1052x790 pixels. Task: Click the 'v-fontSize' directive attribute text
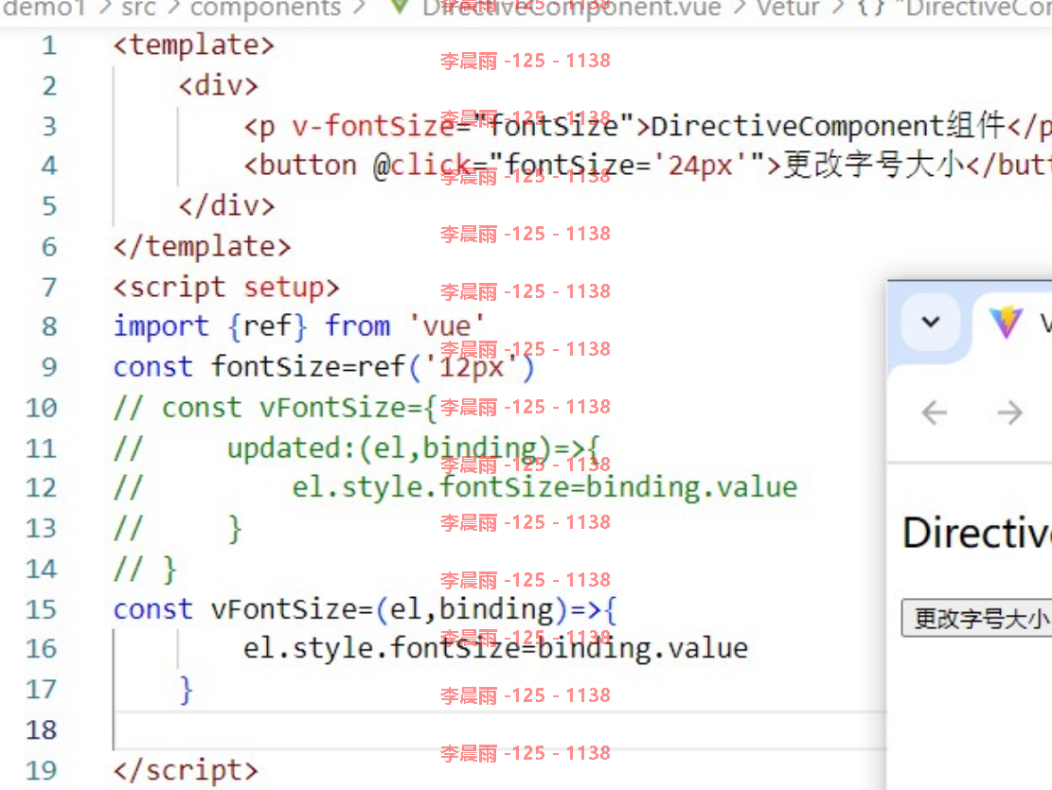click(373, 126)
